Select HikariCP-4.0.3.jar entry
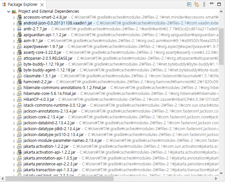 tap(117, 99)
